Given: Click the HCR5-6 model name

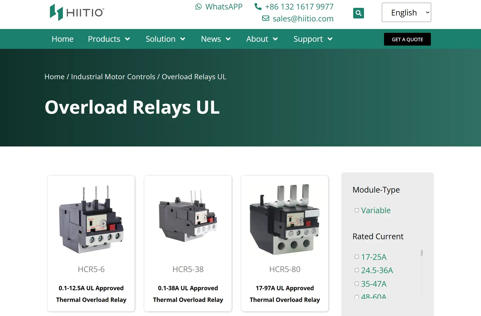Looking at the screenshot, I should (91, 269).
